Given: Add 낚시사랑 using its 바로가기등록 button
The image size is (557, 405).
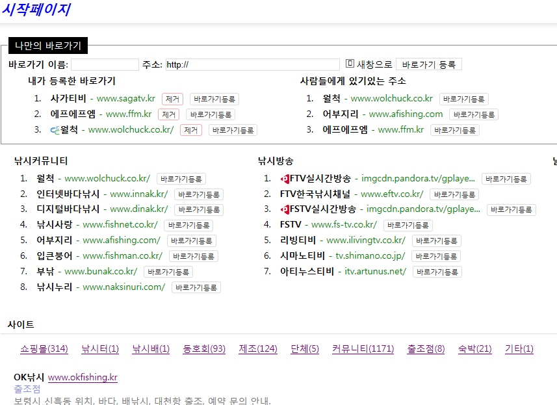Looking at the screenshot, I should click(x=188, y=226).
